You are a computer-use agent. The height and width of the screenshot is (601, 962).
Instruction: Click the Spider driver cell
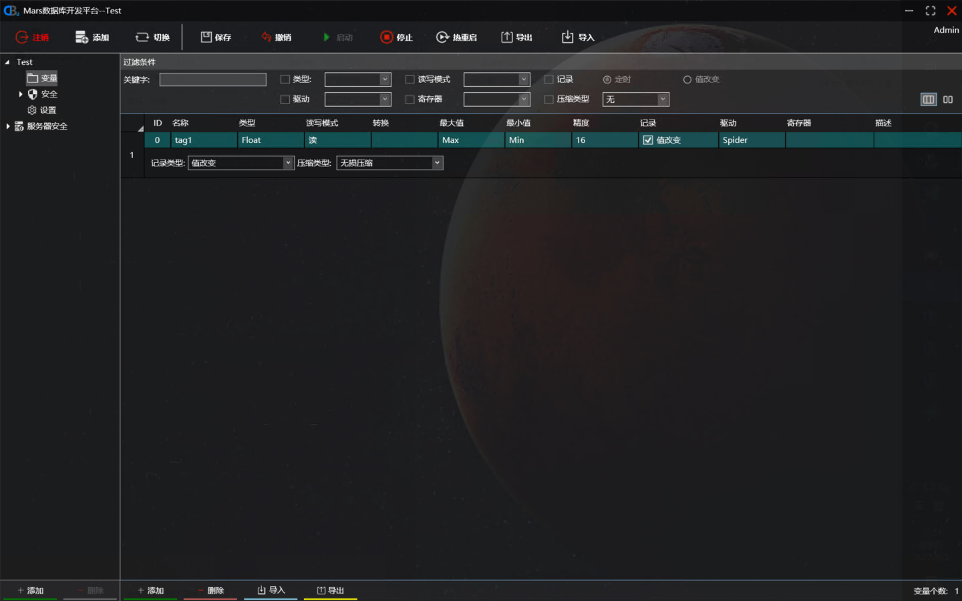point(752,140)
